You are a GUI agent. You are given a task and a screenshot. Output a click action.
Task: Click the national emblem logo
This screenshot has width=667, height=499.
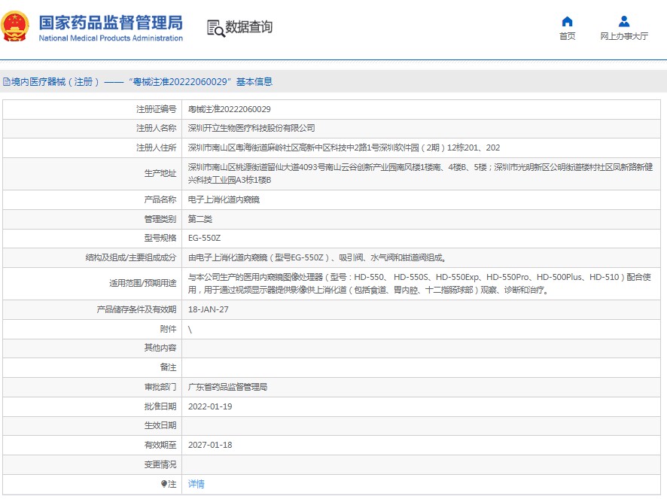pos(15,26)
